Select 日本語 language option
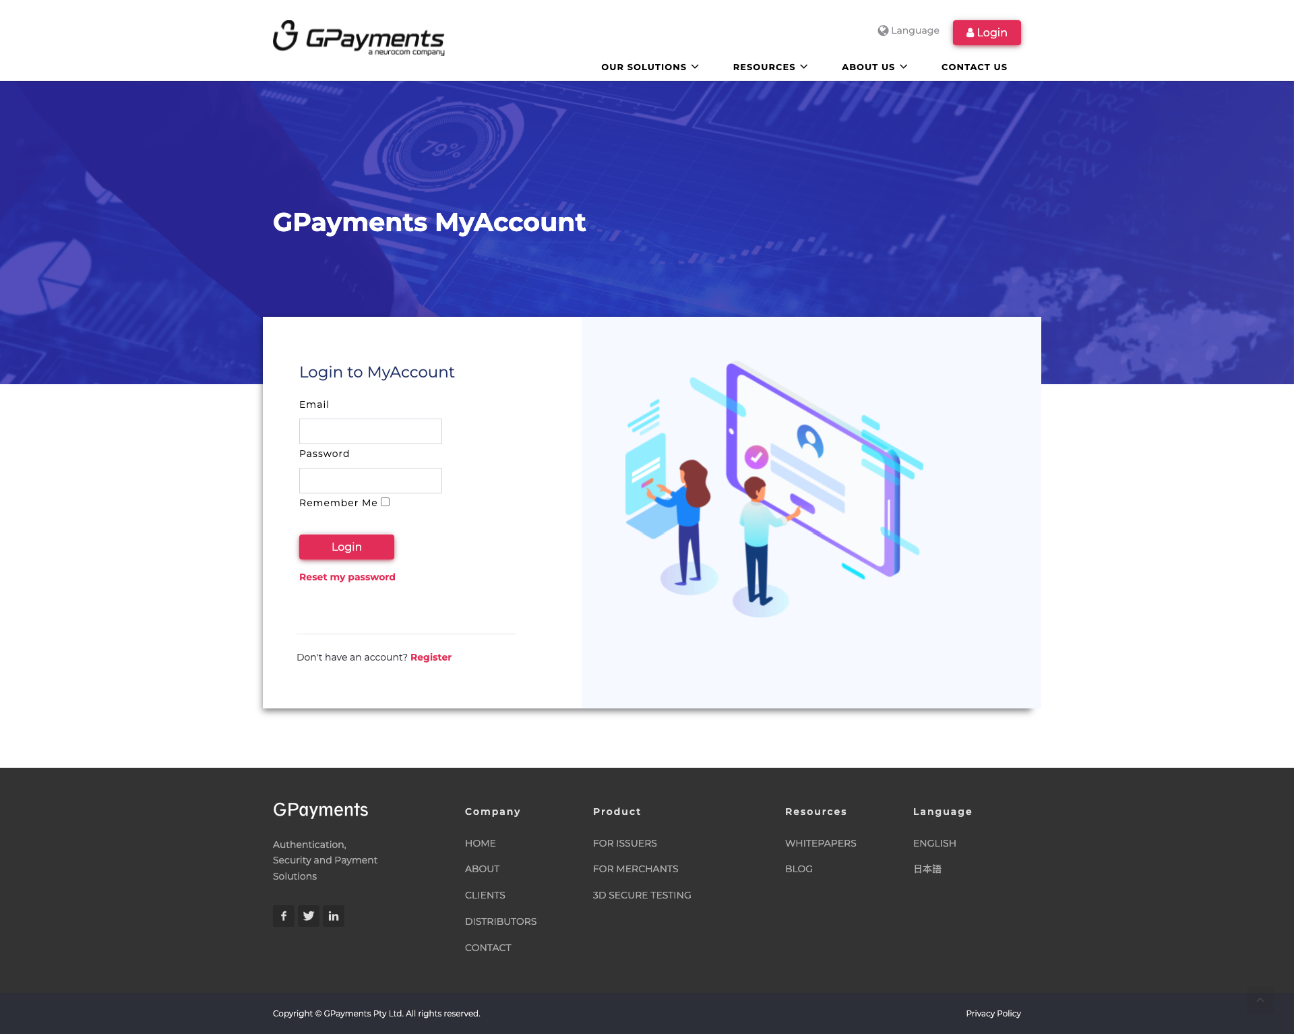The image size is (1294, 1034). pyautogui.click(x=927, y=868)
